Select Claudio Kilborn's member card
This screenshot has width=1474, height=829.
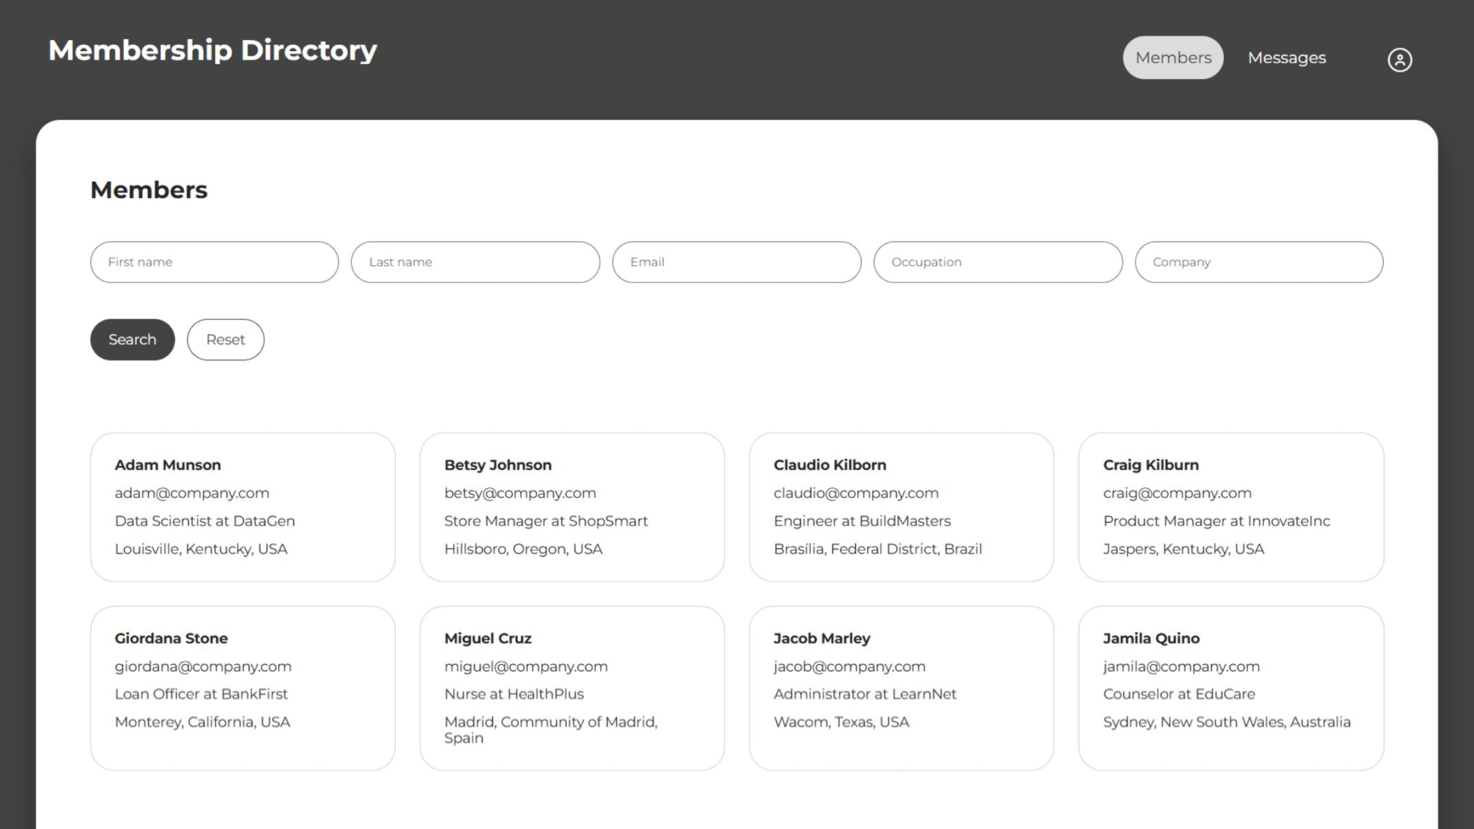(x=901, y=507)
